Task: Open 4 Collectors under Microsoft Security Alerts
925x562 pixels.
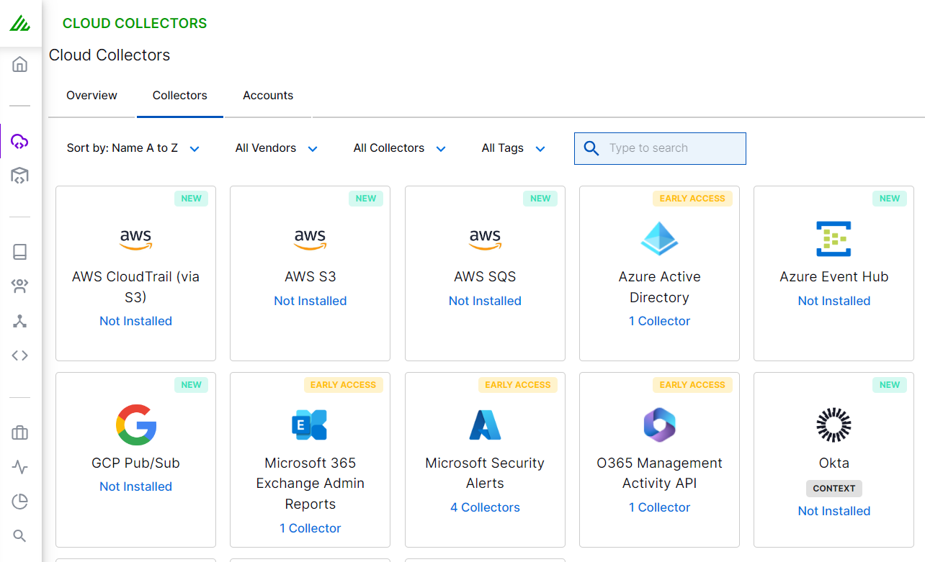Action: [x=485, y=507]
